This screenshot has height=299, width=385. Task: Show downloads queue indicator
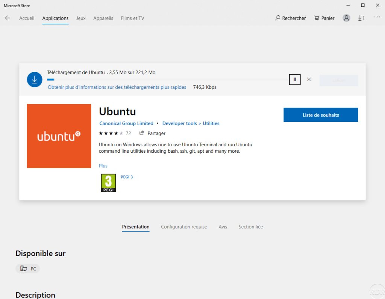[x=361, y=18]
